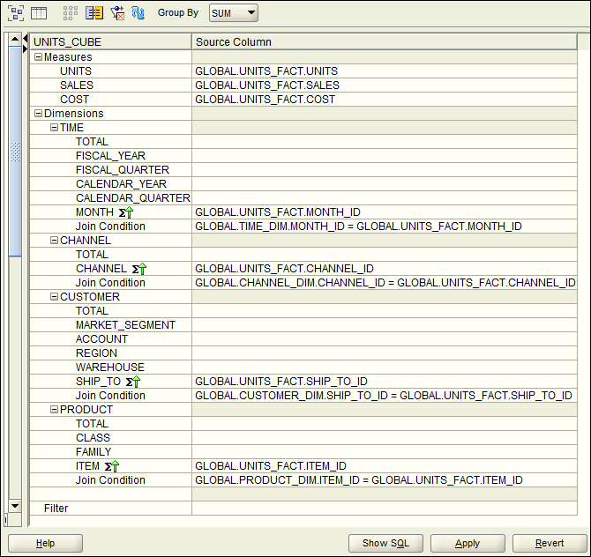591x557 pixels.
Task: Click the Filter row's source column cell
Action: pyautogui.click(x=384, y=509)
